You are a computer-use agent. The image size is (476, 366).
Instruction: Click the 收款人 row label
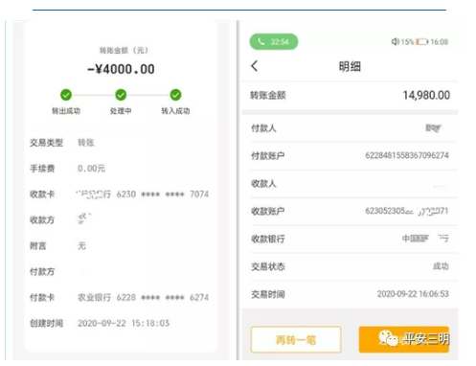[x=263, y=184]
